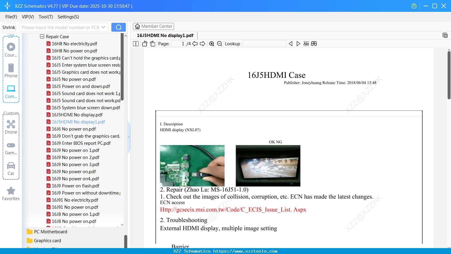Open the Member Center

tap(153, 26)
